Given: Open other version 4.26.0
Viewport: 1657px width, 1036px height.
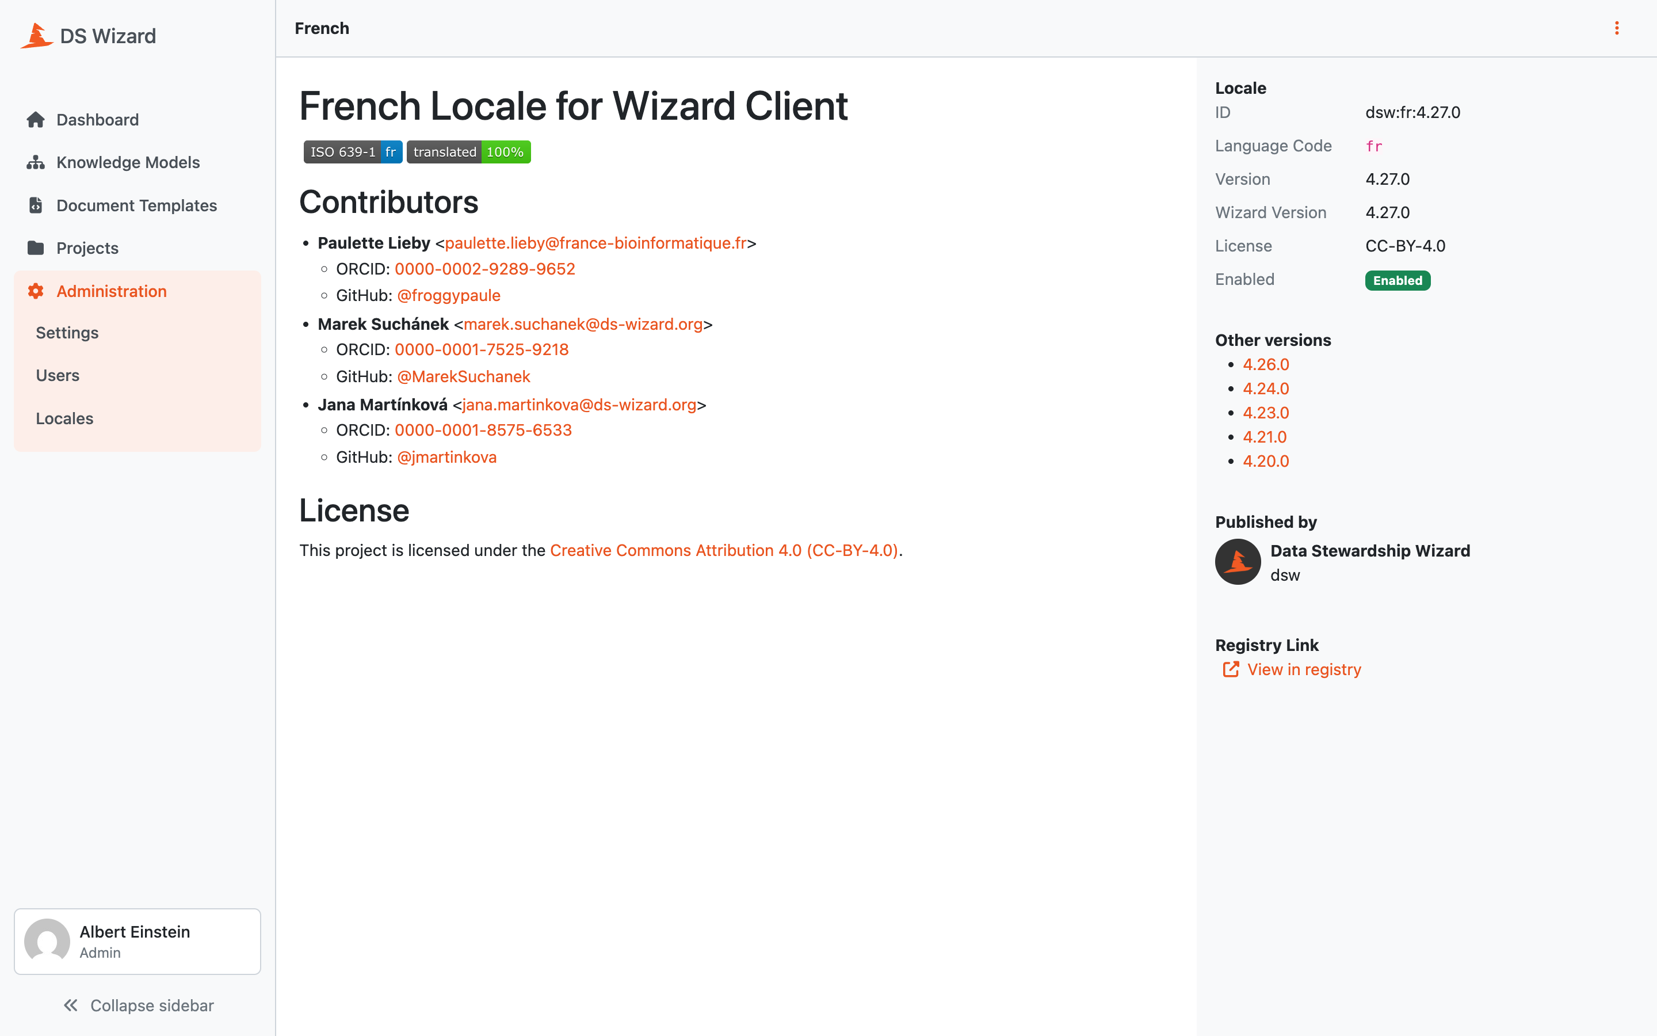Looking at the screenshot, I should tap(1266, 364).
